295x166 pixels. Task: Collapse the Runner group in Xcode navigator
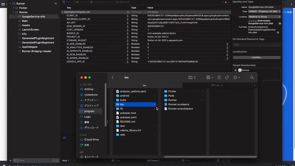coord(13,12)
